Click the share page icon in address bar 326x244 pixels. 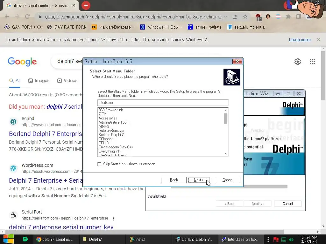pos(235,17)
